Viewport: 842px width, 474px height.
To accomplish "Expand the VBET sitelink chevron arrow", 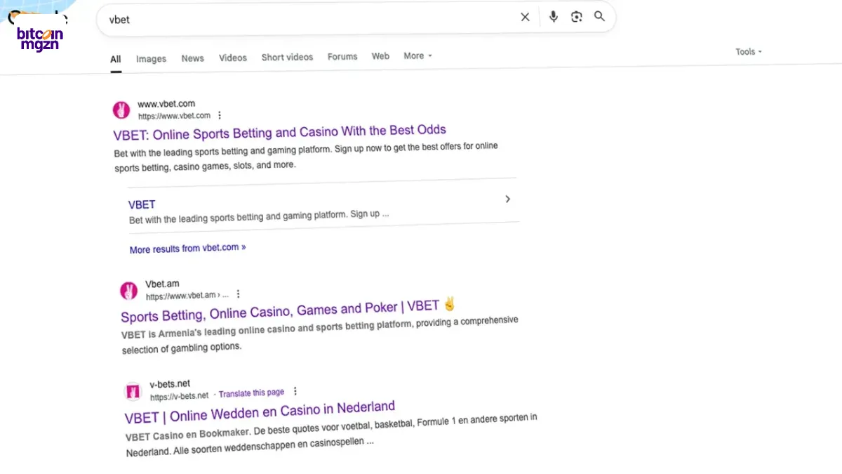I will tap(508, 199).
